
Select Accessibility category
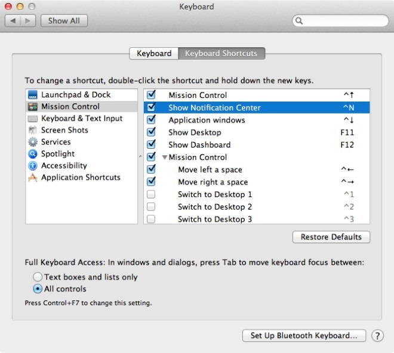tap(81, 165)
